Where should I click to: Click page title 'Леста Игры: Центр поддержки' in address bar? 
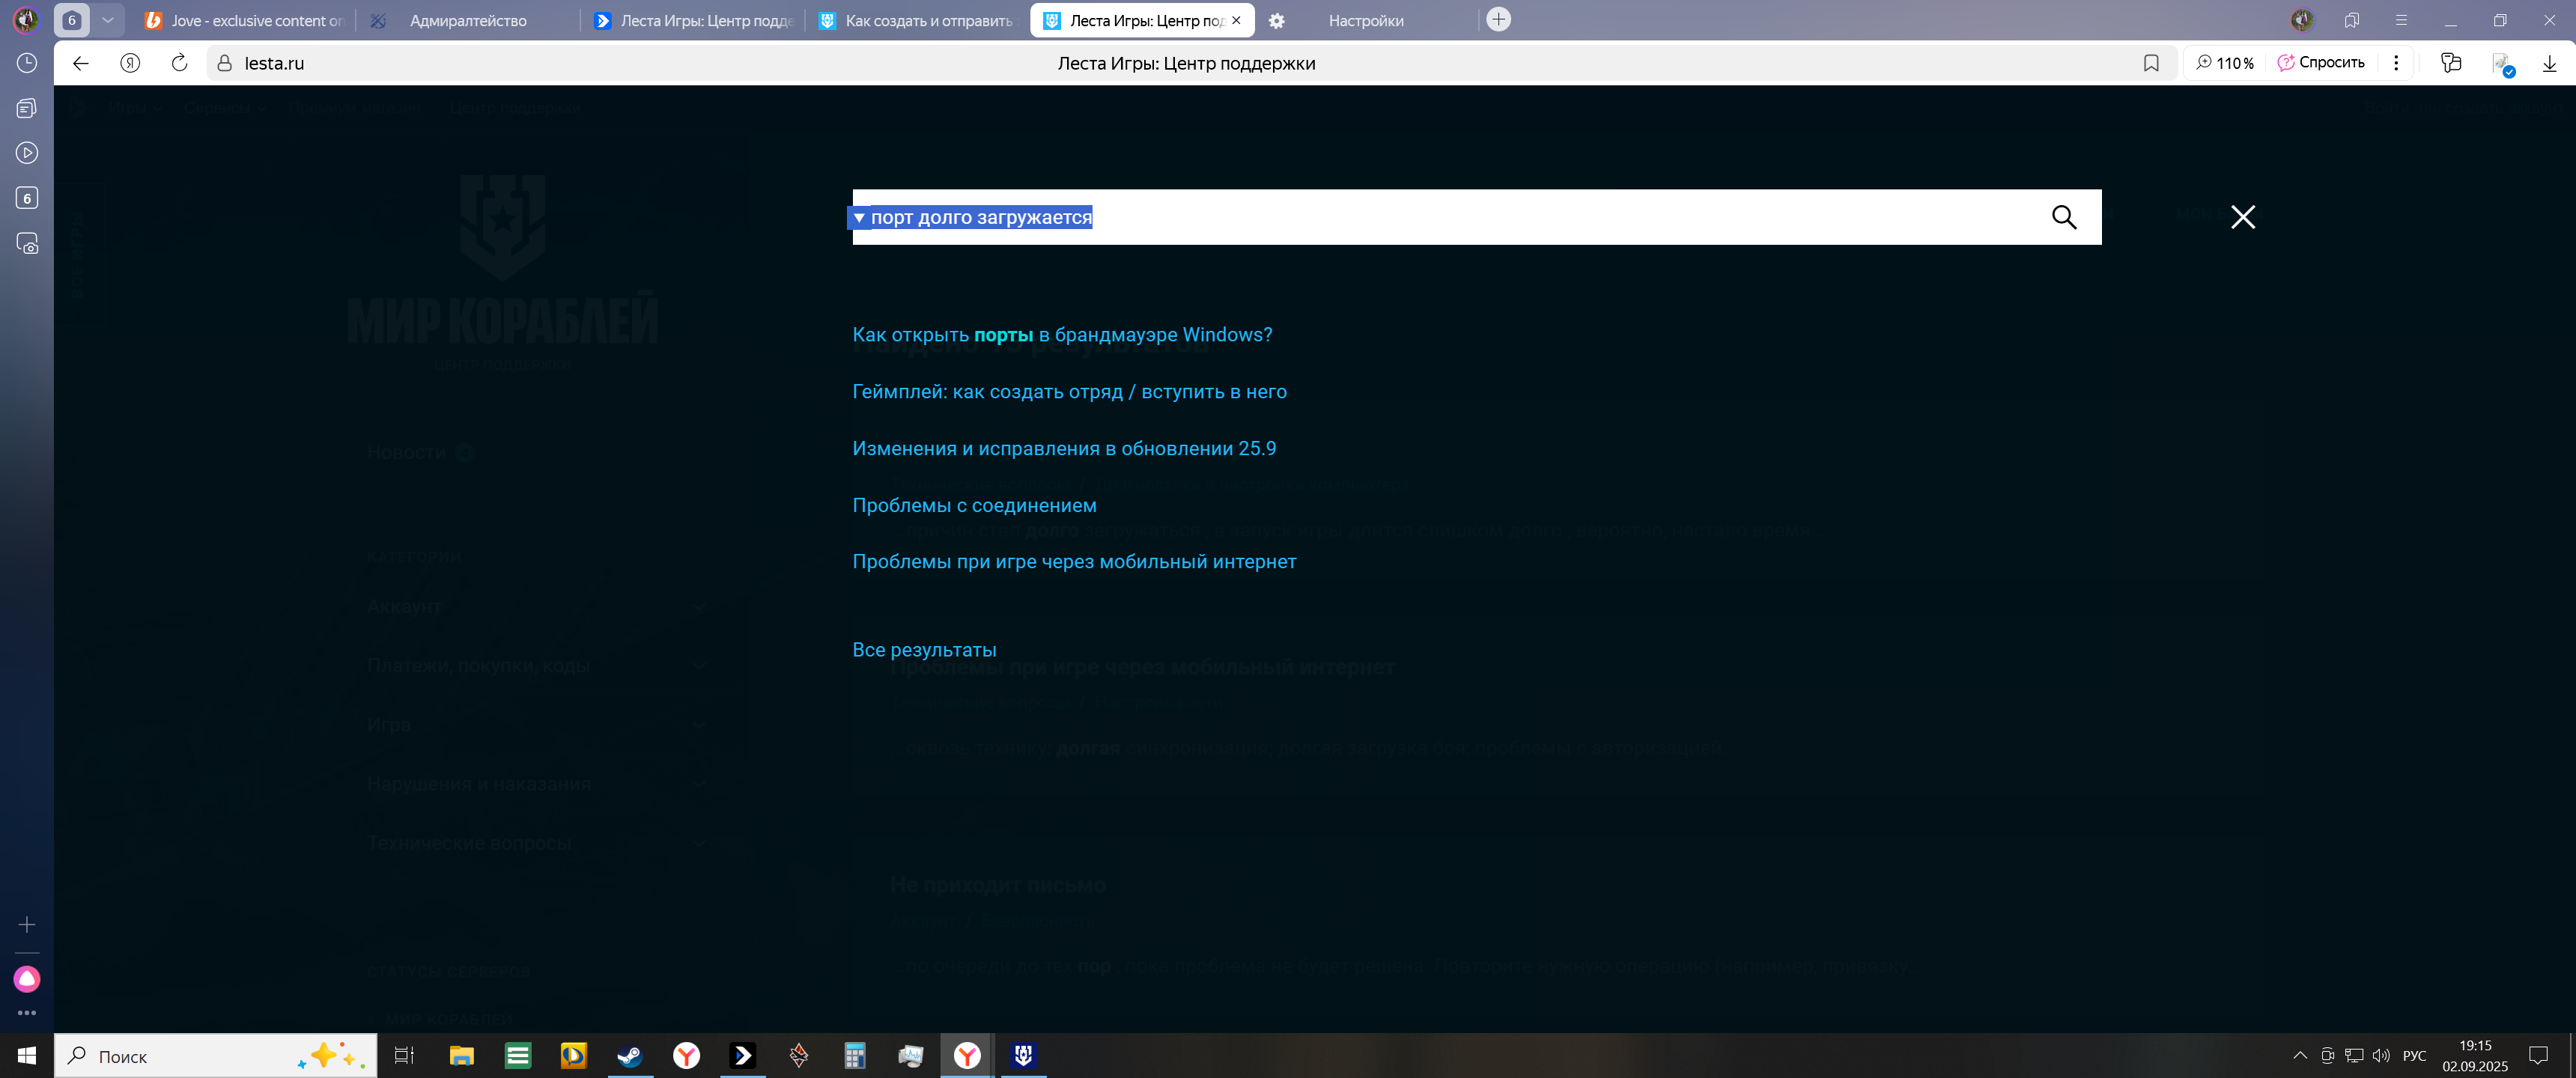(1186, 63)
